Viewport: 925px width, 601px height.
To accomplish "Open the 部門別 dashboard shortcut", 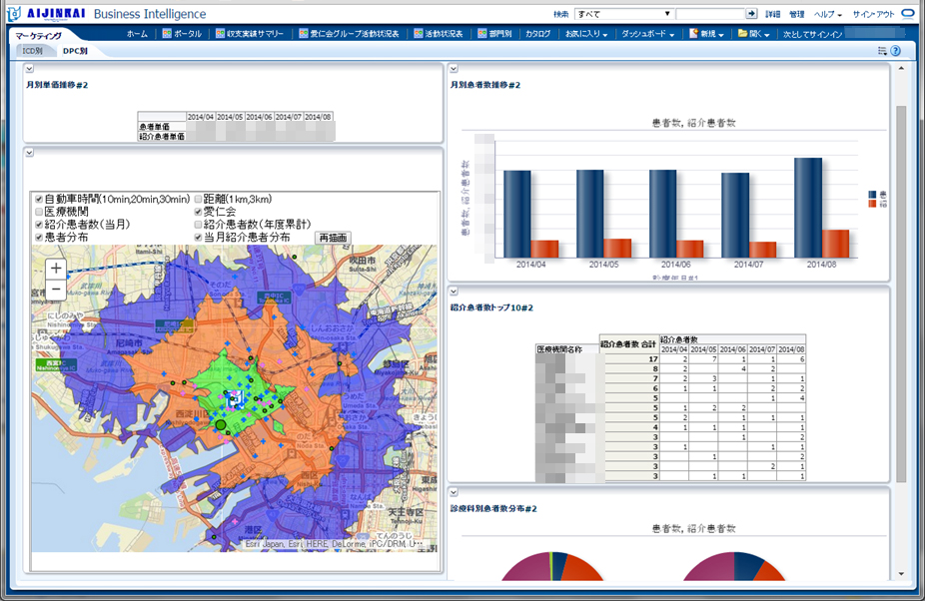I will pos(494,34).
